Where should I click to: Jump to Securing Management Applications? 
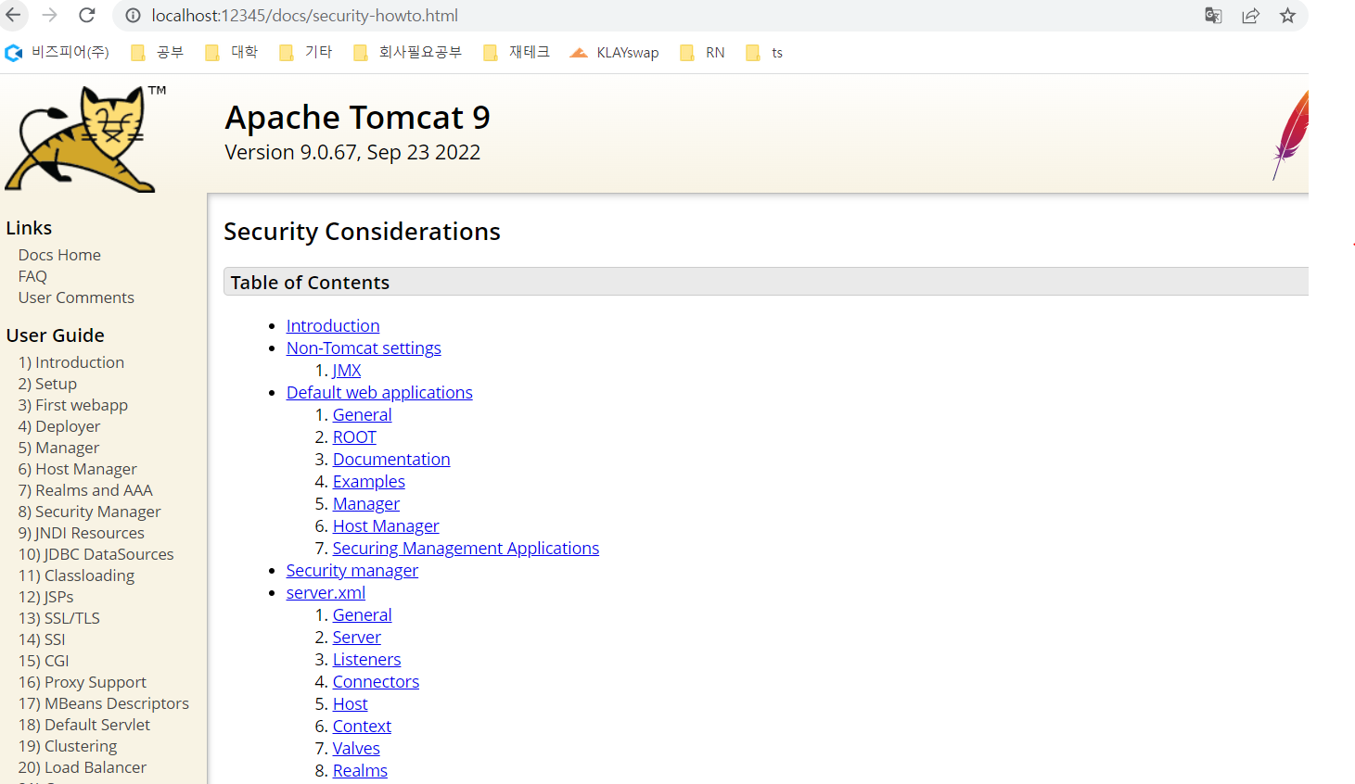[466, 549]
